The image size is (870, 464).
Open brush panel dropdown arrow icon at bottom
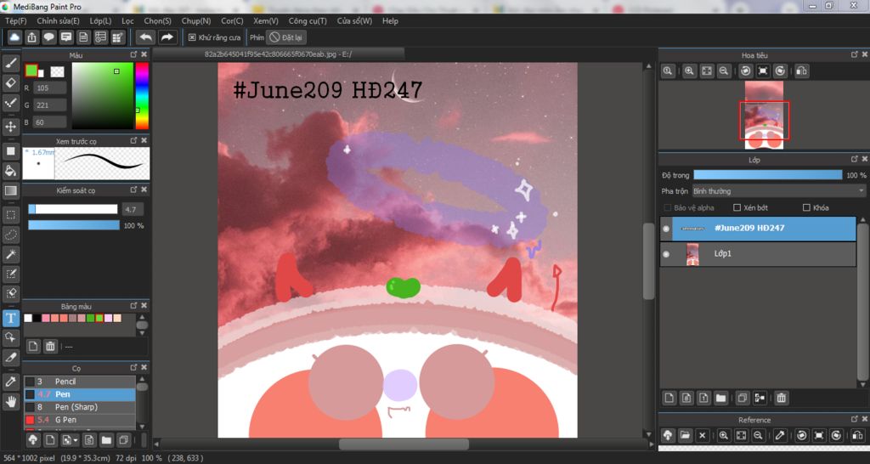click(x=70, y=440)
